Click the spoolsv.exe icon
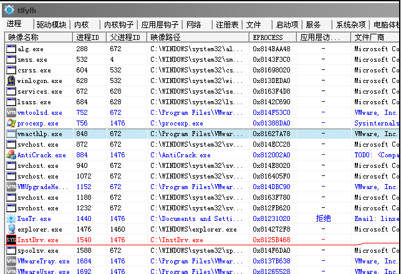Screen dimensions: 401x274 [11, 250]
